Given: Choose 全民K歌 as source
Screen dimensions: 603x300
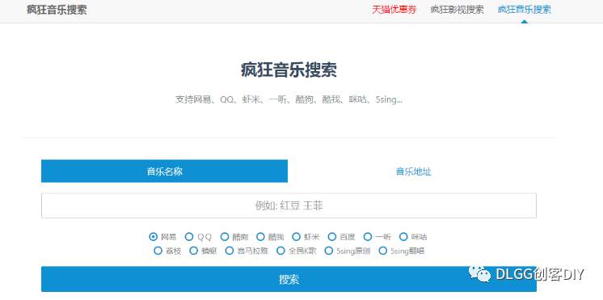Looking at the screenshot, I should [x=281, y=251].
